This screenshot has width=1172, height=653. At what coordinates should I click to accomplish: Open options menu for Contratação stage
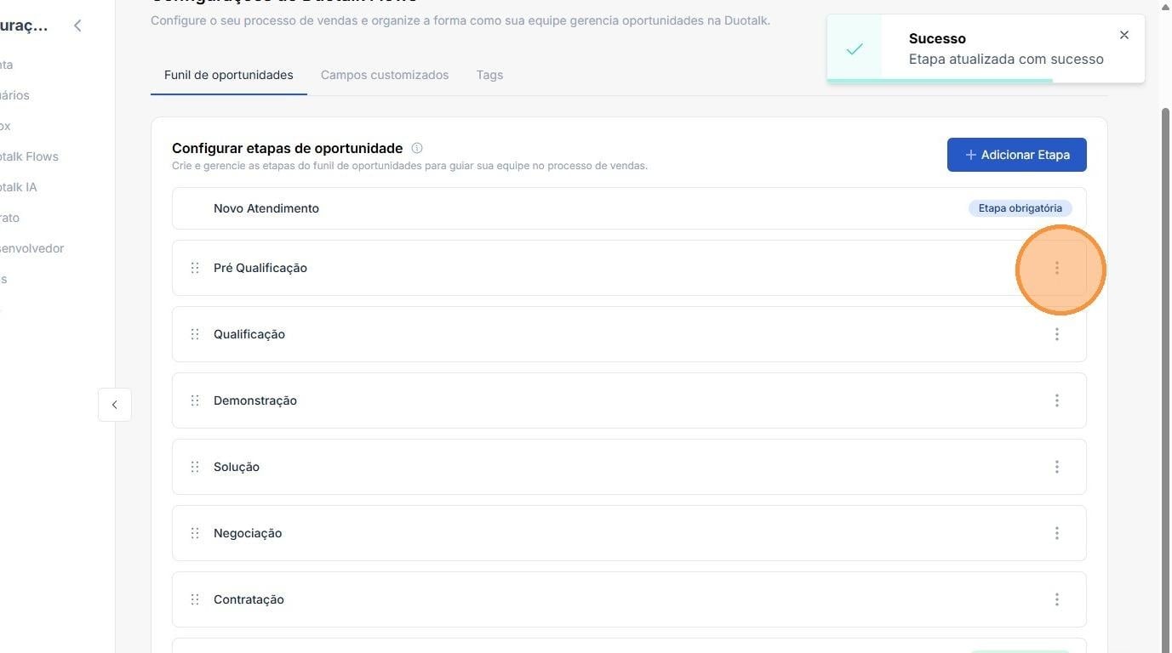pyautogui.click(x=1057, y=599)
